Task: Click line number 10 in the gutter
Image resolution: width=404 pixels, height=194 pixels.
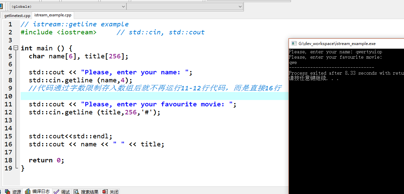Action: (x=8, y=96)
